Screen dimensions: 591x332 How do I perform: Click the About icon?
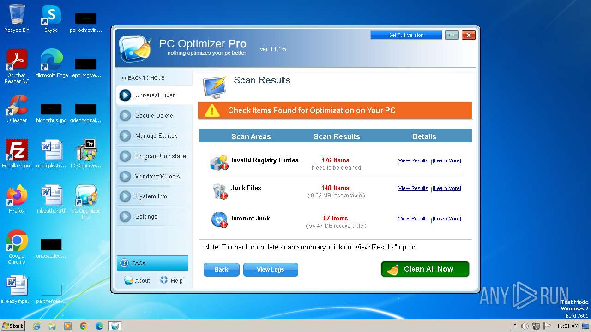coord(128,280)
